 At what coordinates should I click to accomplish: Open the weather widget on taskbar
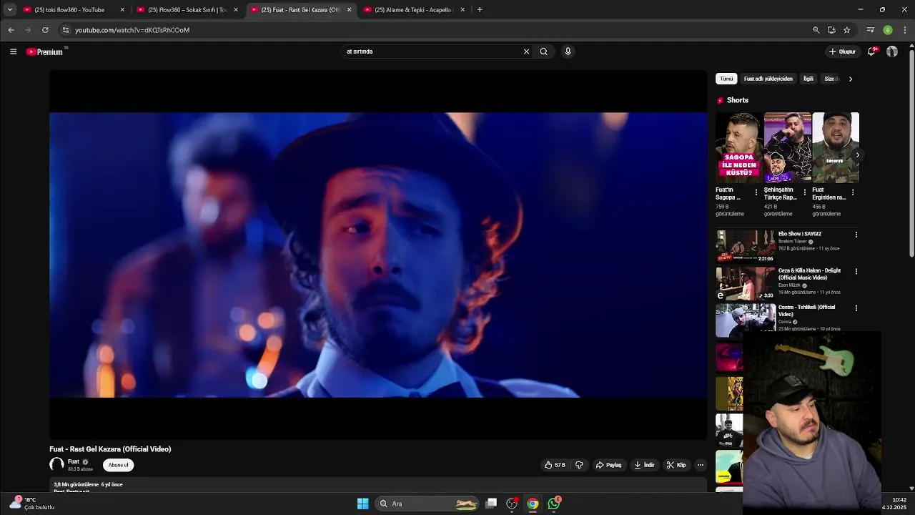click(x=32, y=504)
